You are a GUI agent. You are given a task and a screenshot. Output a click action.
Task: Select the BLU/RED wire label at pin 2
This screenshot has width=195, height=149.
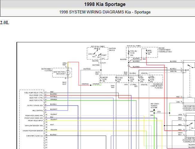[x=54, y=94]
